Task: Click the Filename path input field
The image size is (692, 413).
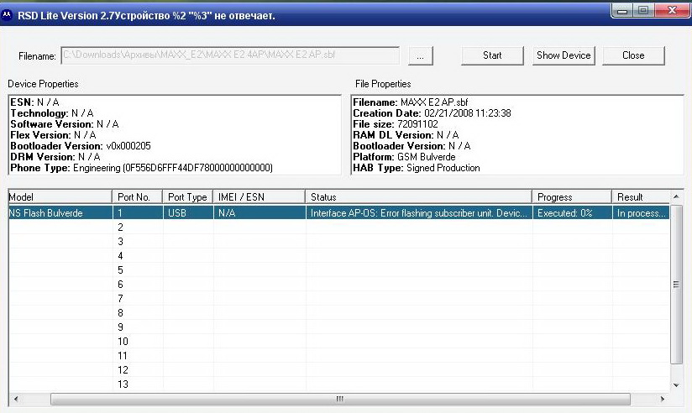Action: (x=230, y=55)
